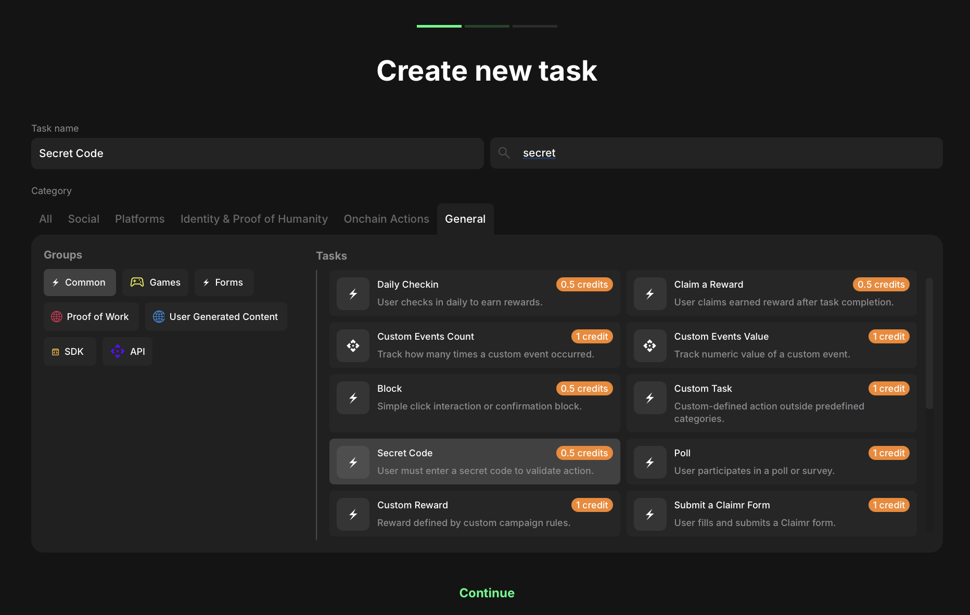This screenshot has height=615, width=970.
Task: Select the User Generated Content group
Action: click(216, 317)
